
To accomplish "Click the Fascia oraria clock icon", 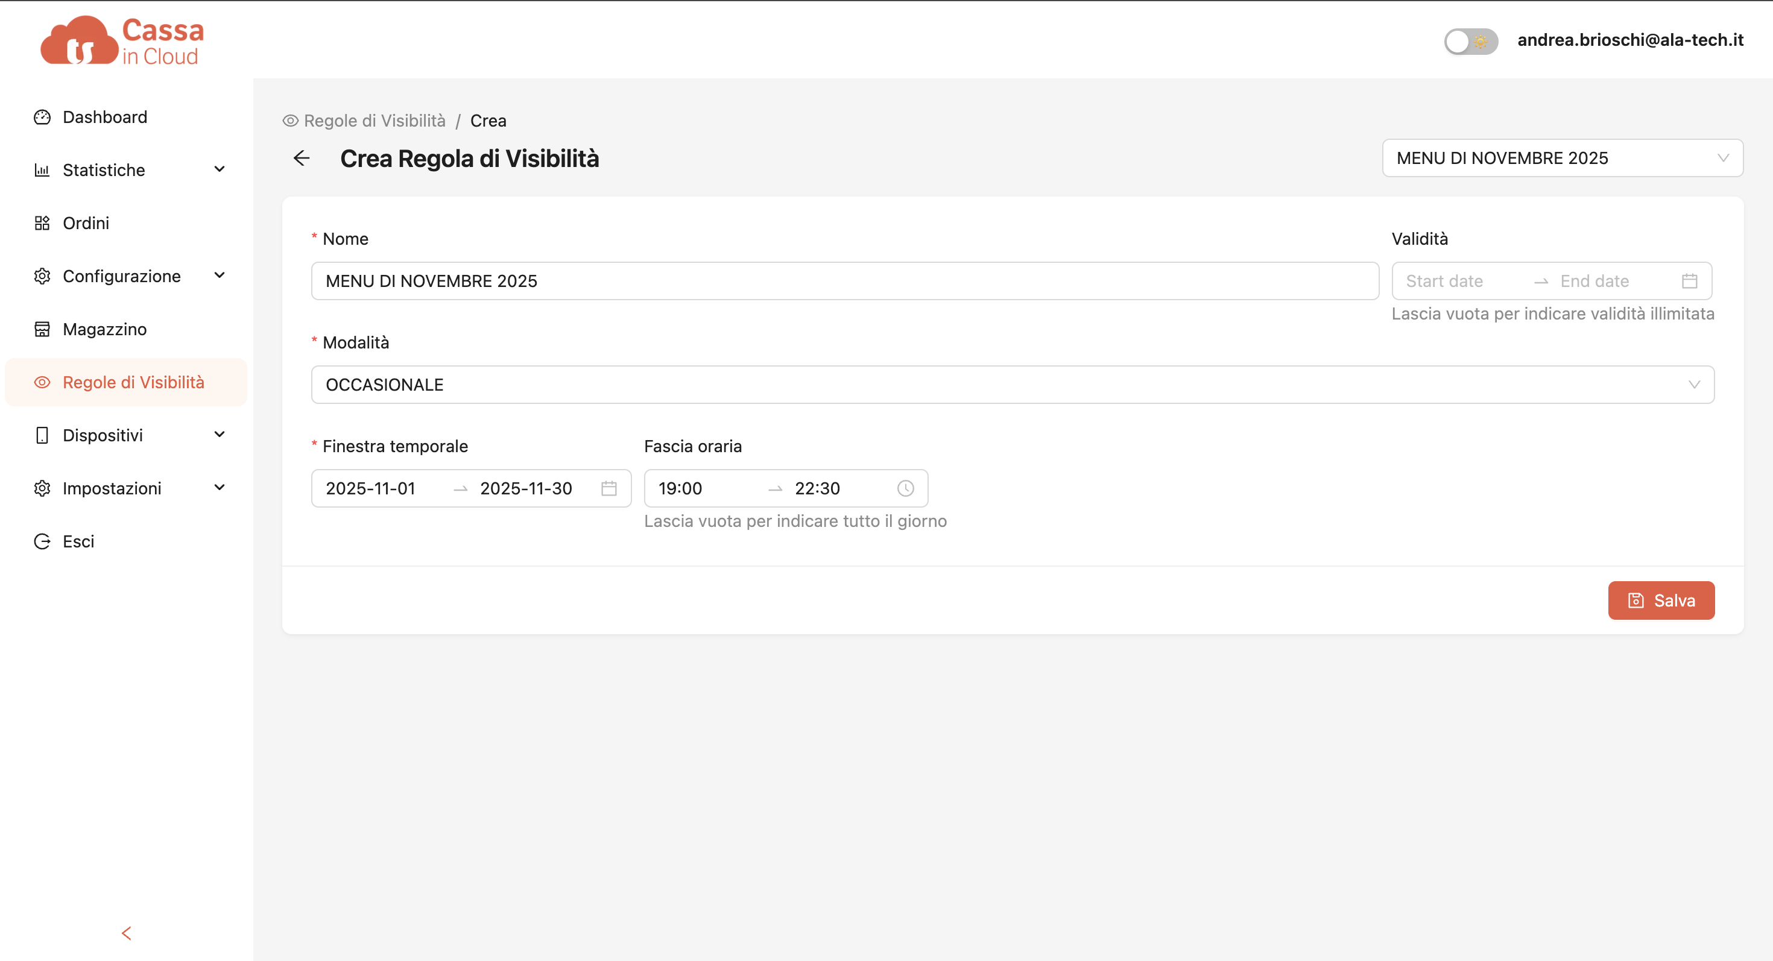I will click(x=905, y=488).
